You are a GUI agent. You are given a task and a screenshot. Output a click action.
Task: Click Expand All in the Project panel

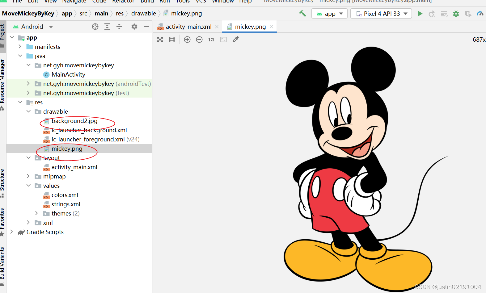click(x=107, y=27)
